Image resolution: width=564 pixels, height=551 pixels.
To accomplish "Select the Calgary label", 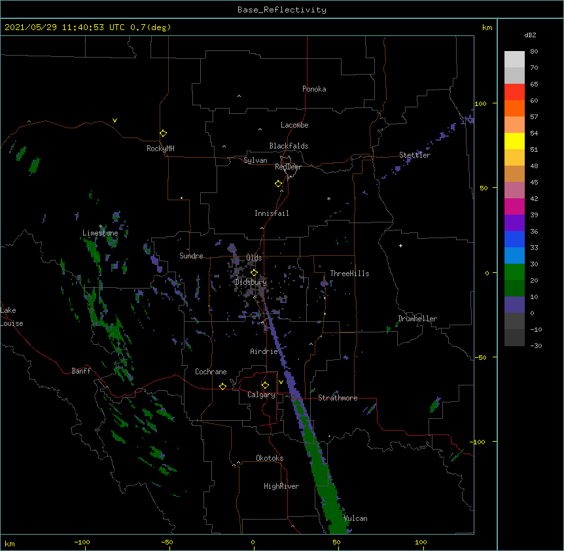I will (x=261, y=395).
